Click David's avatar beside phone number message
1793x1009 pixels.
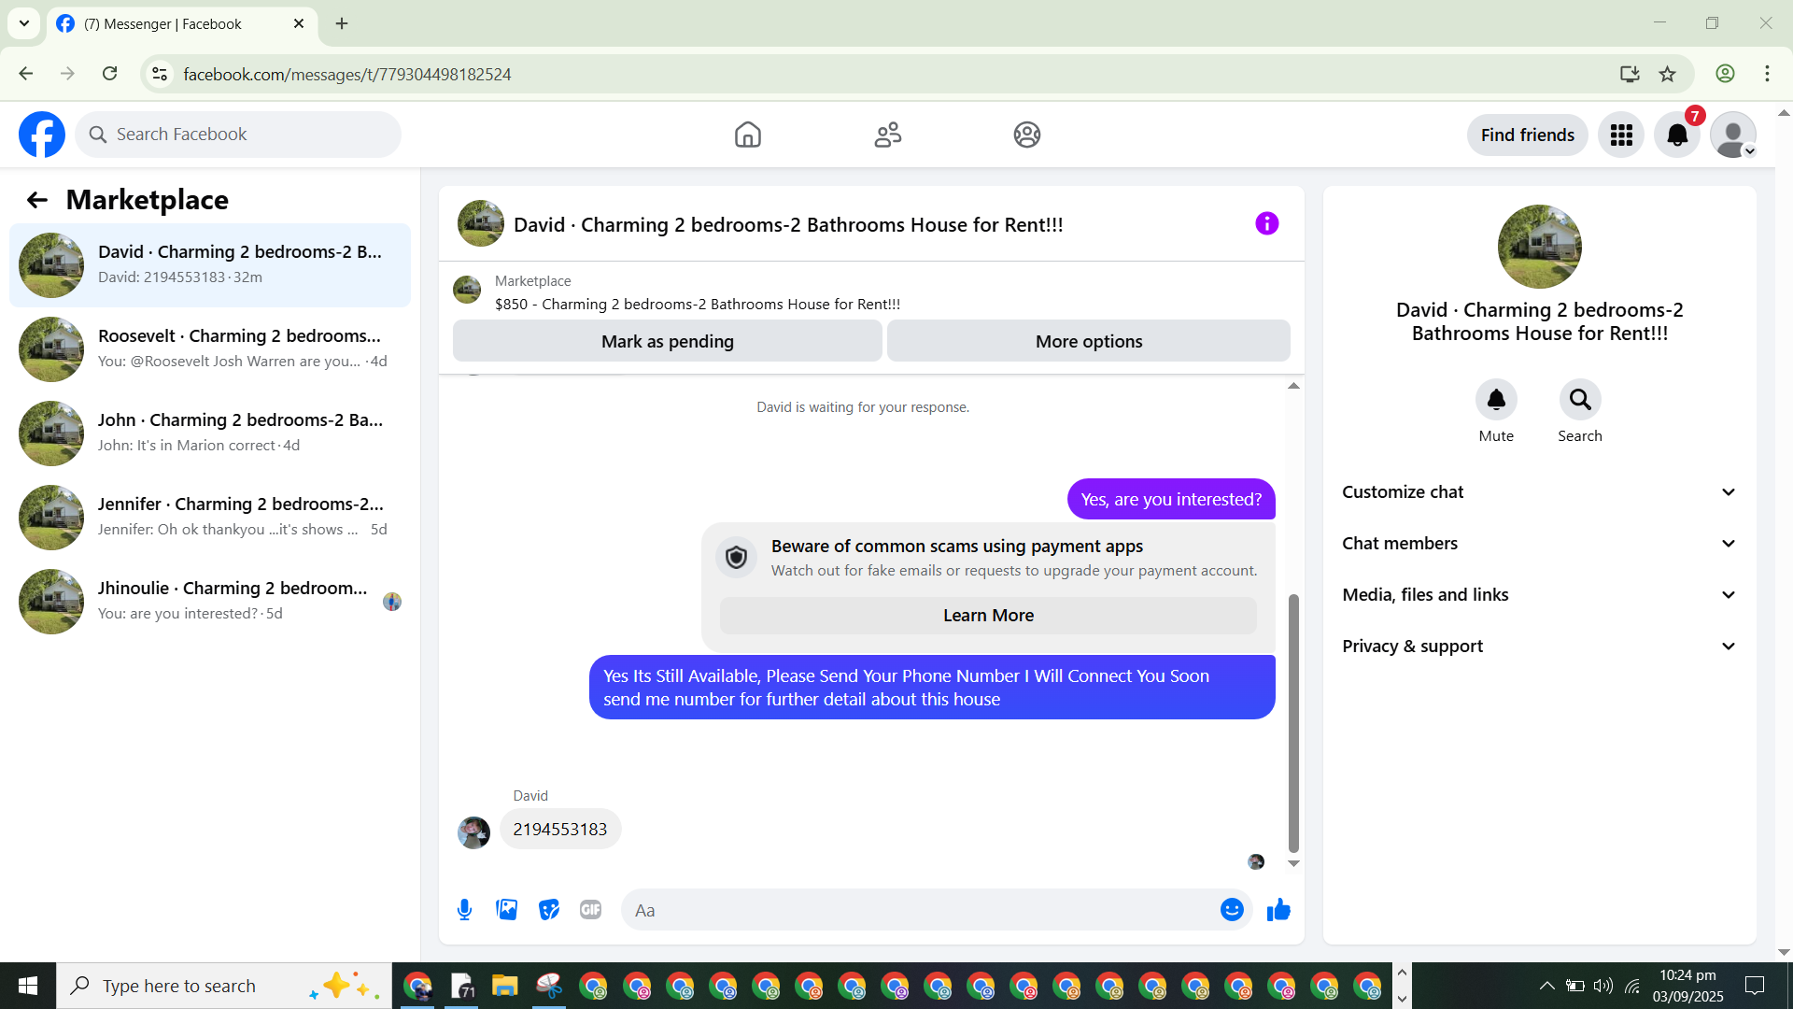(x=473, y=832)
